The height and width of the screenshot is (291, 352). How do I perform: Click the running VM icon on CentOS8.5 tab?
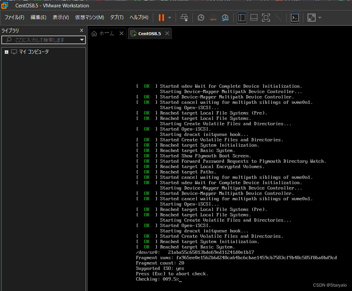coord(133,33)
